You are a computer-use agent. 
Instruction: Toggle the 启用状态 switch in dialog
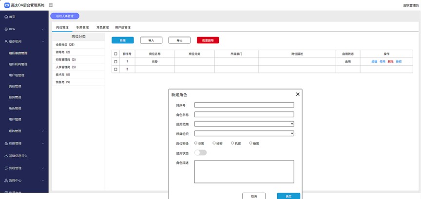pos(200,153)
